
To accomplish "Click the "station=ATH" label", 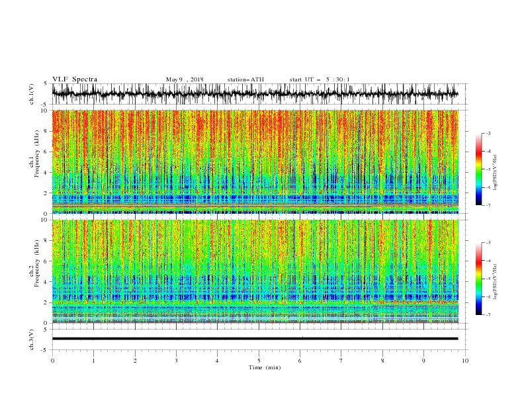I will 245,79.
